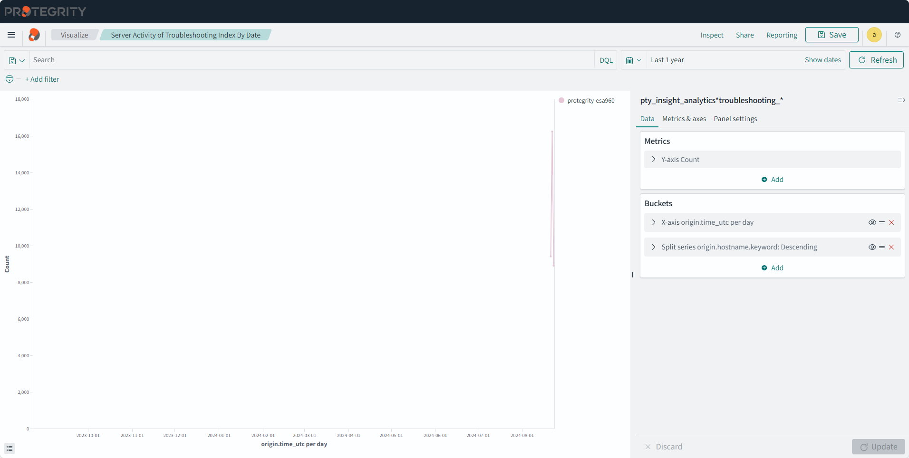Viewport: 909px width, 458px height.
Task: Expand Split series origin.hostname.keyword bucket
Action: click(654, 247)
